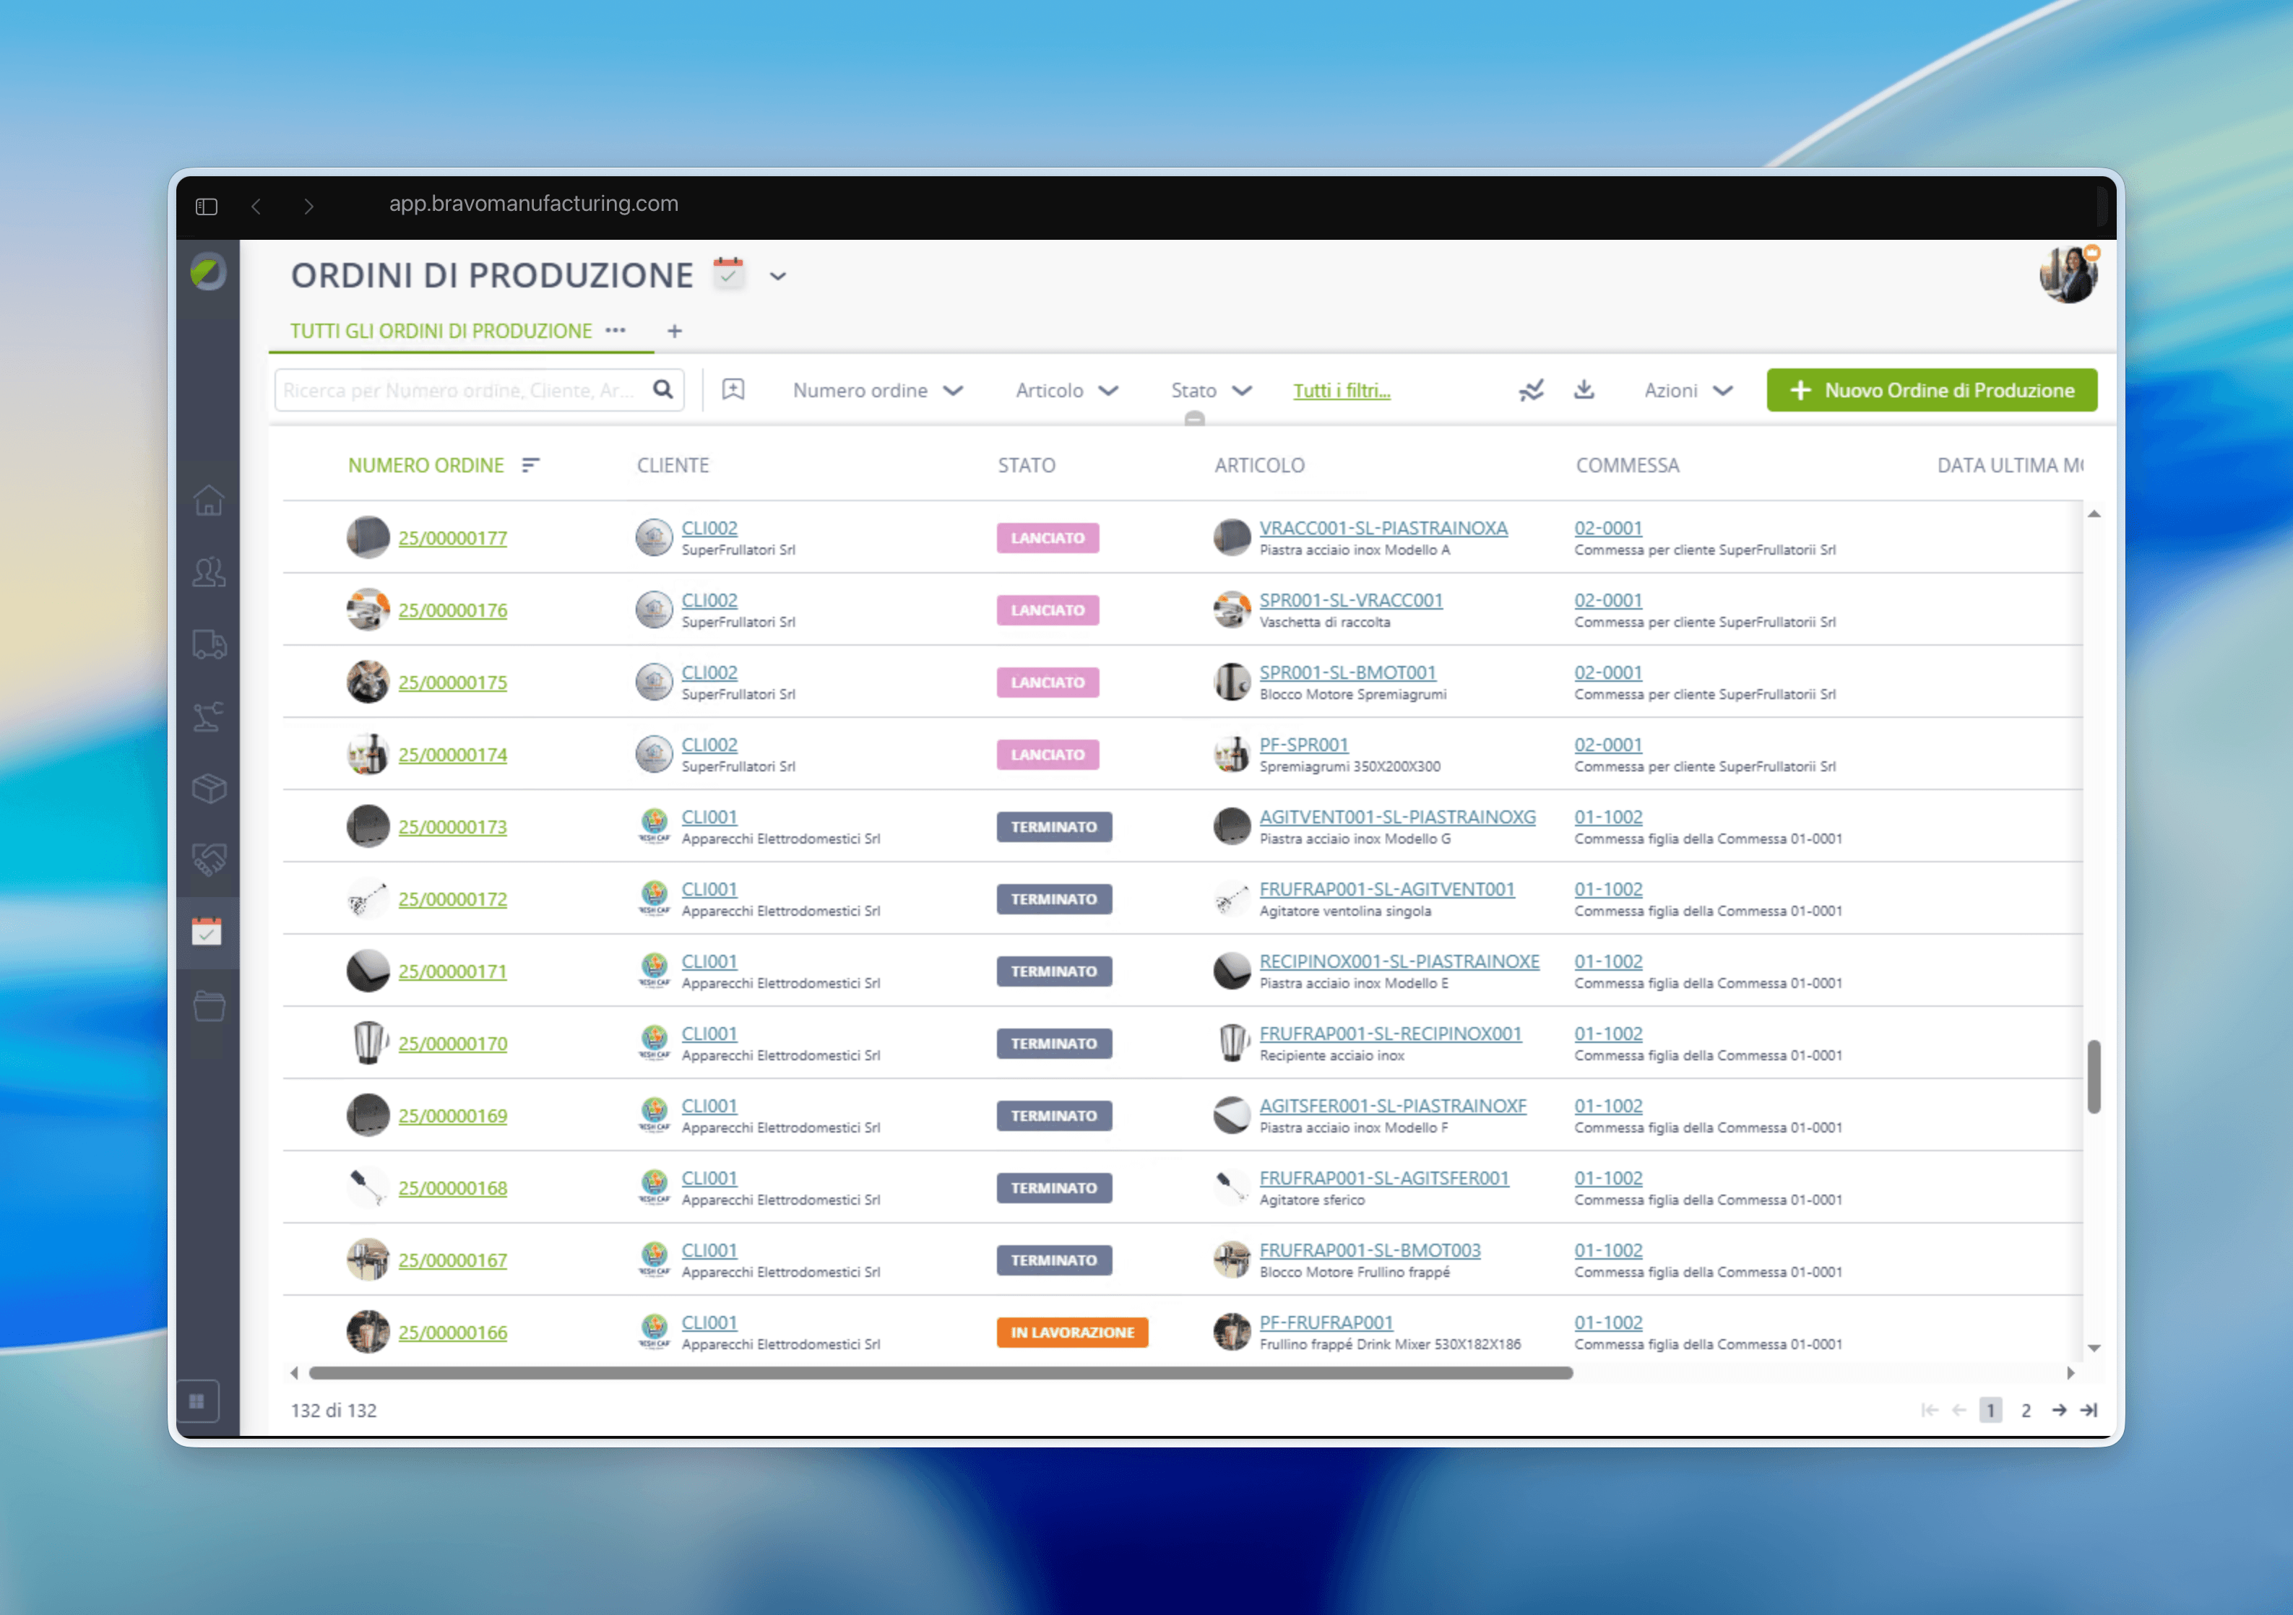Click the double-check mark toolbar icon
Viewport: 2293px width, 1615px height.
(x=1531, y=391)
